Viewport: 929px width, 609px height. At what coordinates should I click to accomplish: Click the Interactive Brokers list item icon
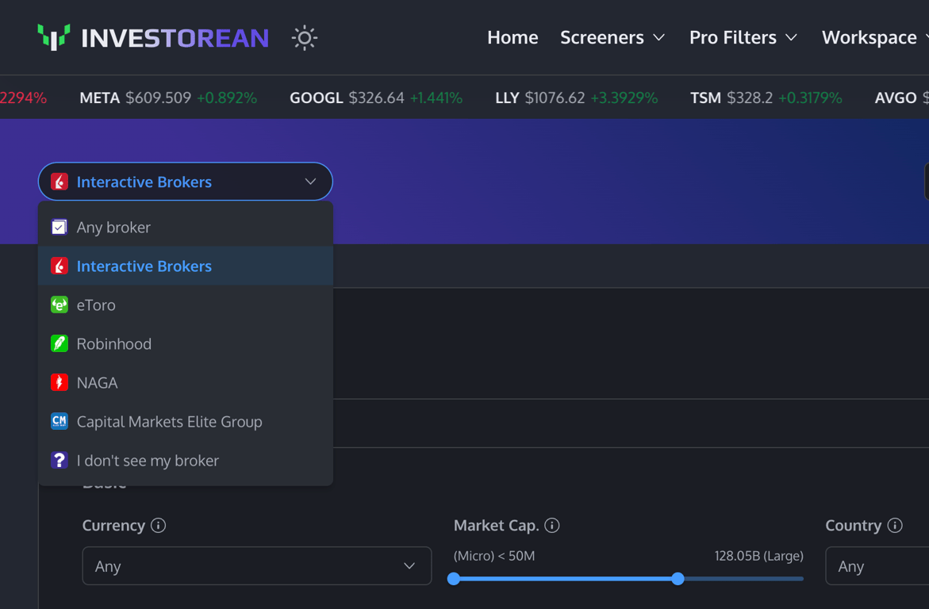pos(60,266)
